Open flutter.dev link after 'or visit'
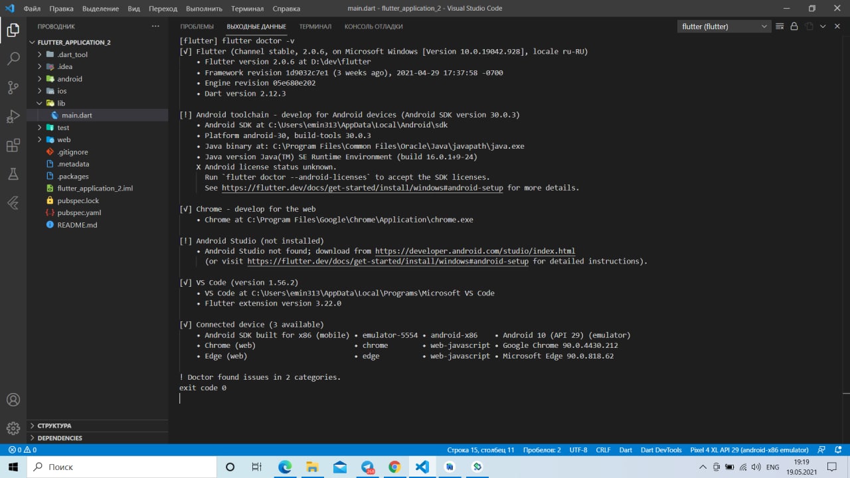Screen dimensions: 850x478 click(388, 262)
